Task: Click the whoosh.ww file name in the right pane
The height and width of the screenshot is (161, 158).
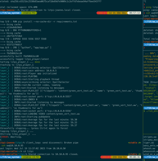Action: [149, 148]
